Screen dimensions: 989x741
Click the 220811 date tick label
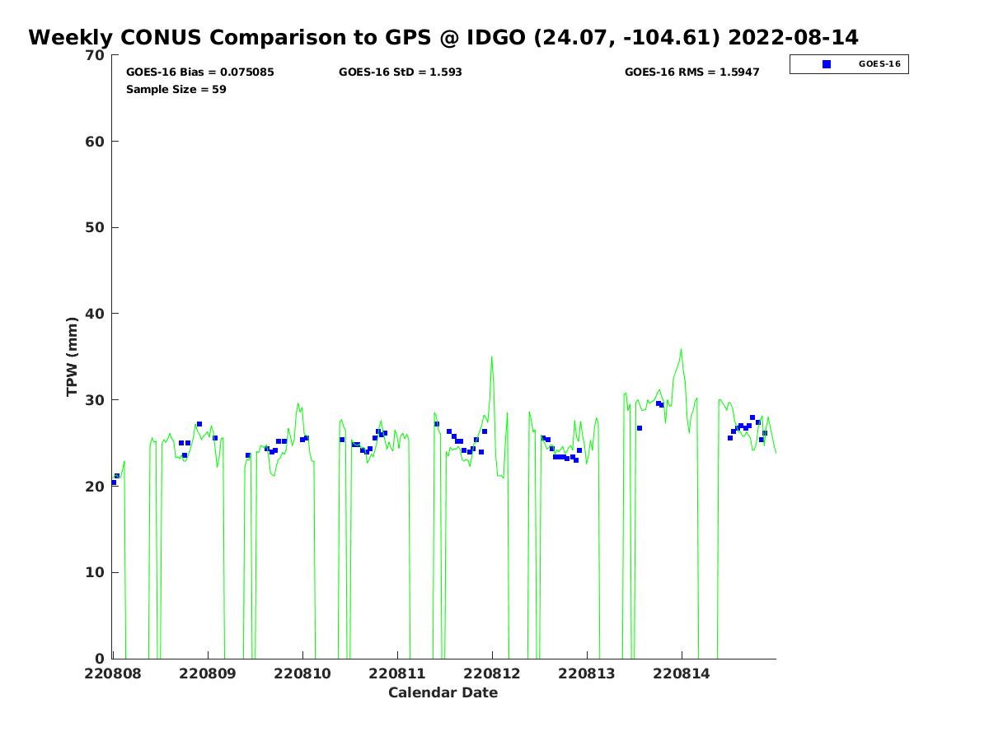coord(397,673)
